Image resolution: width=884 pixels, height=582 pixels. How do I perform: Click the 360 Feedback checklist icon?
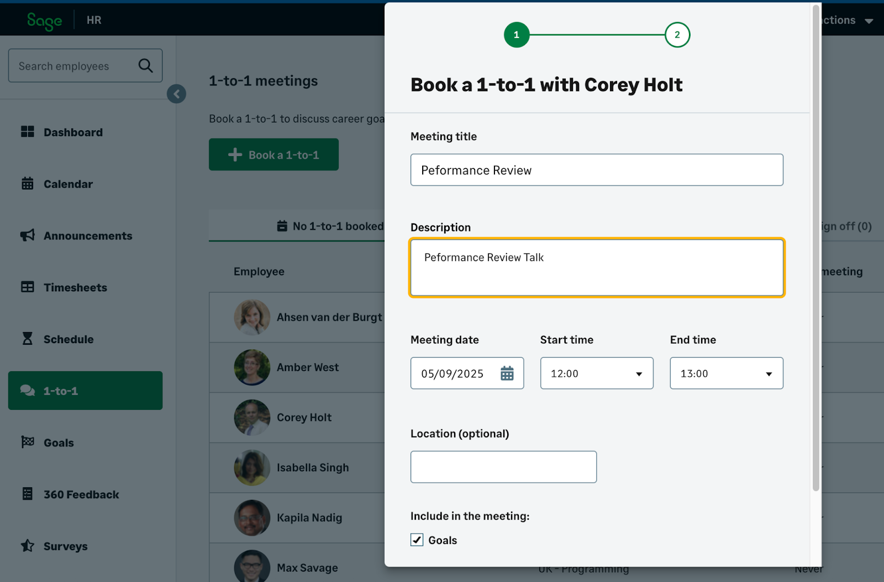tap(28, 494)
